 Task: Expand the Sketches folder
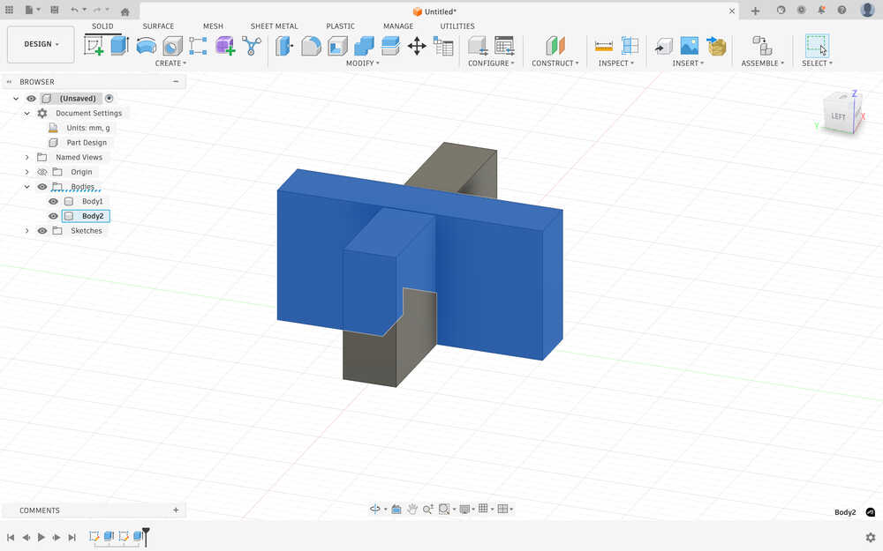tap(26, 230)
